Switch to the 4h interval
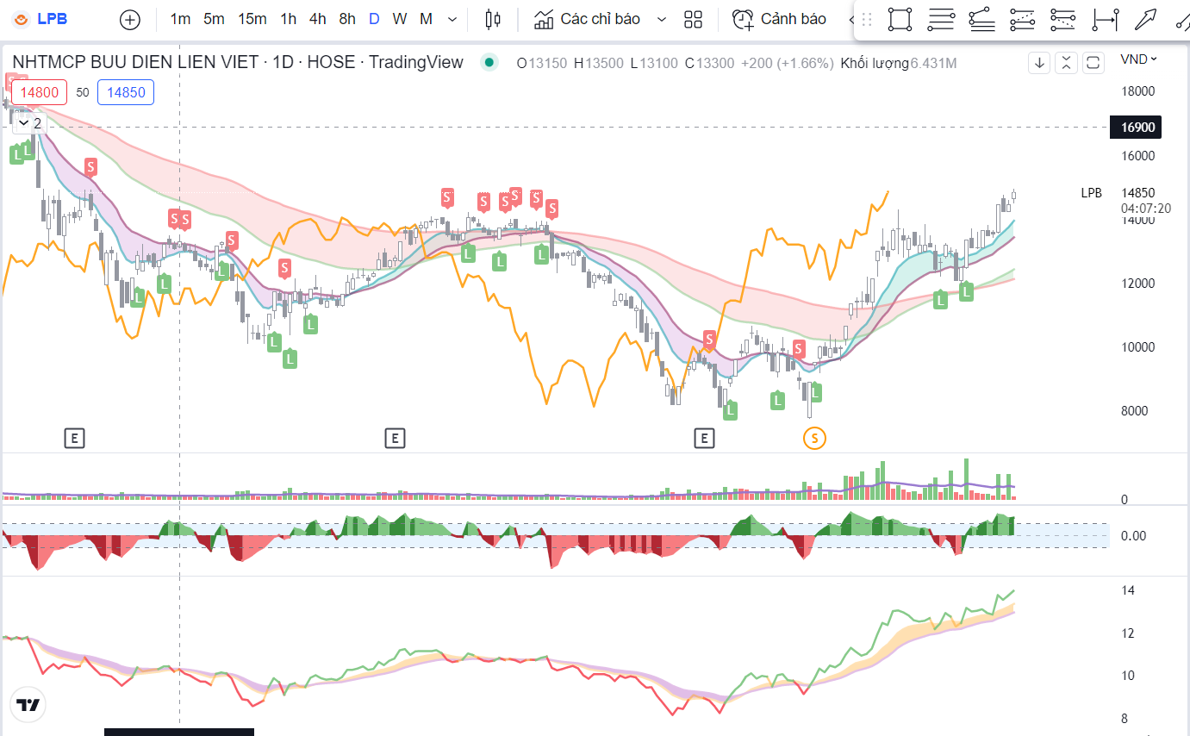 tap(317, 19)
